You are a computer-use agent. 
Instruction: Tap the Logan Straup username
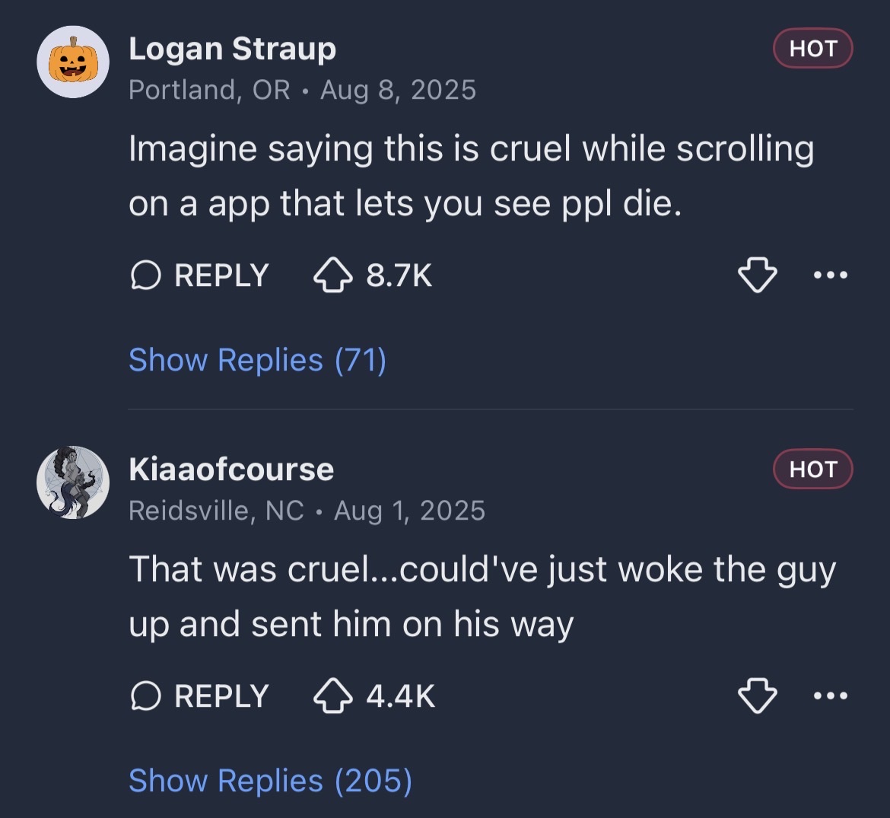click(232, 49)
